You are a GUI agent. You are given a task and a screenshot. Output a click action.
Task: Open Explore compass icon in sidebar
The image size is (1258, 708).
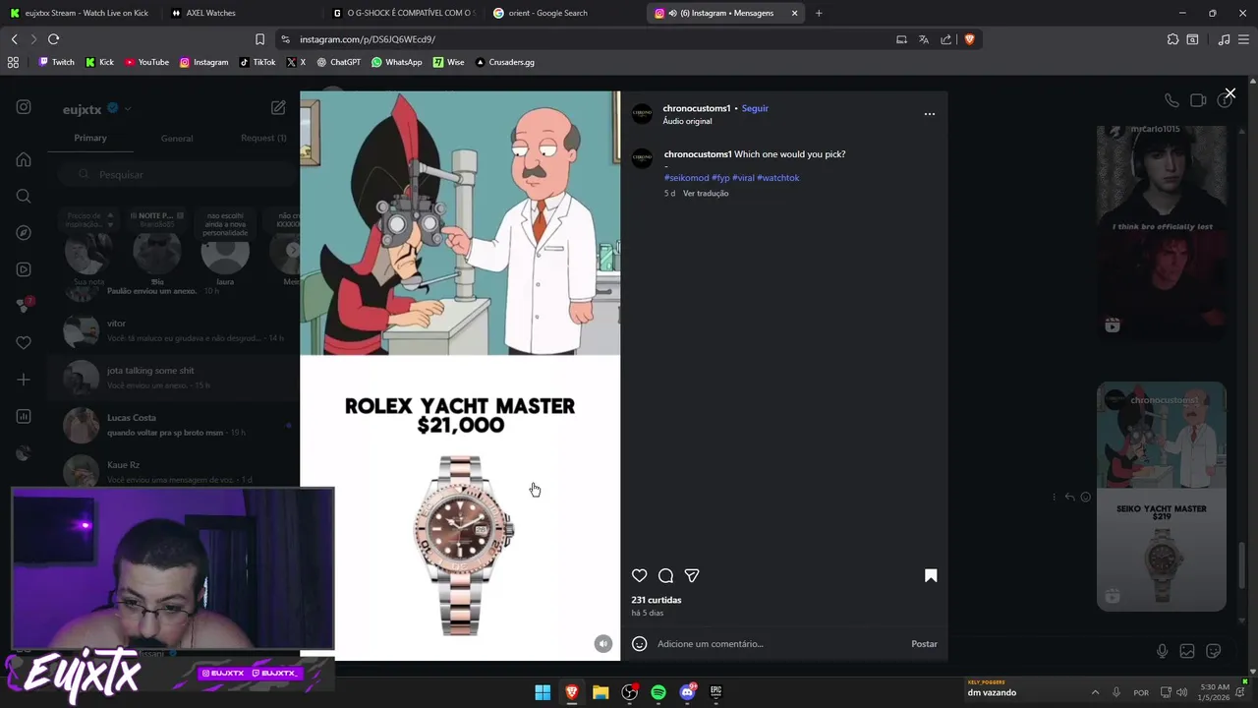(24, 233)
